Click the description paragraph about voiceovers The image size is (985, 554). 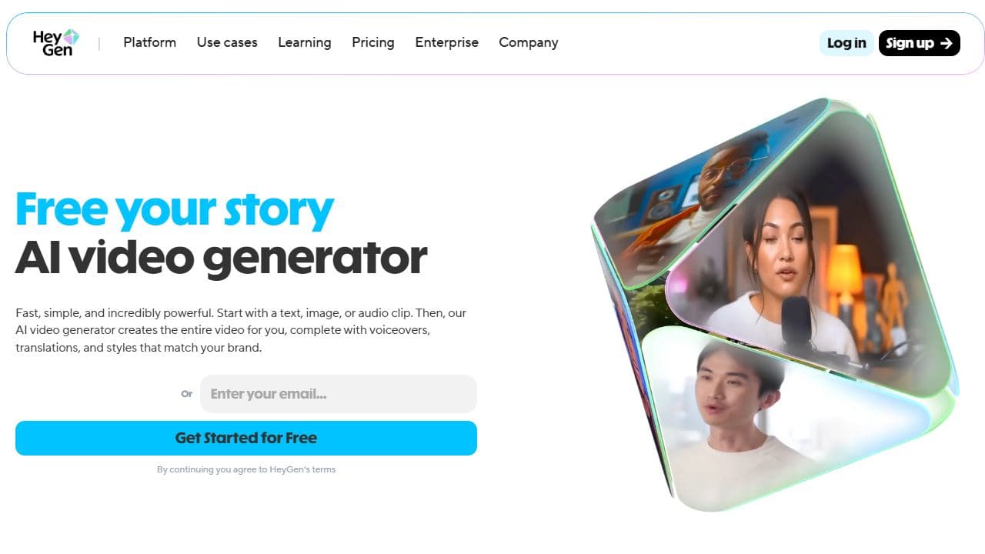(241, 330)
